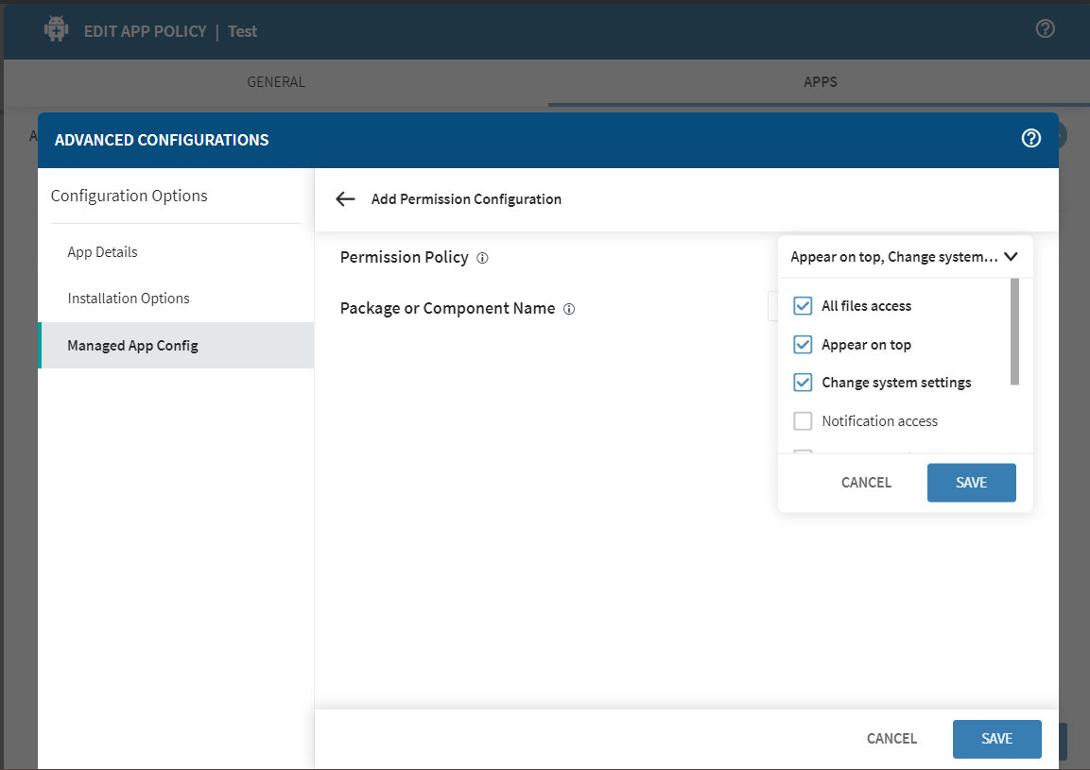Click the permission list scrollbar
Screen dimensions: 1090x770
[1014, 332]
